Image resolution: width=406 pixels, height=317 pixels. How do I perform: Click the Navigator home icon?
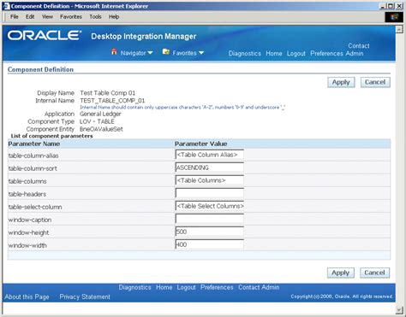click(114, 52)
